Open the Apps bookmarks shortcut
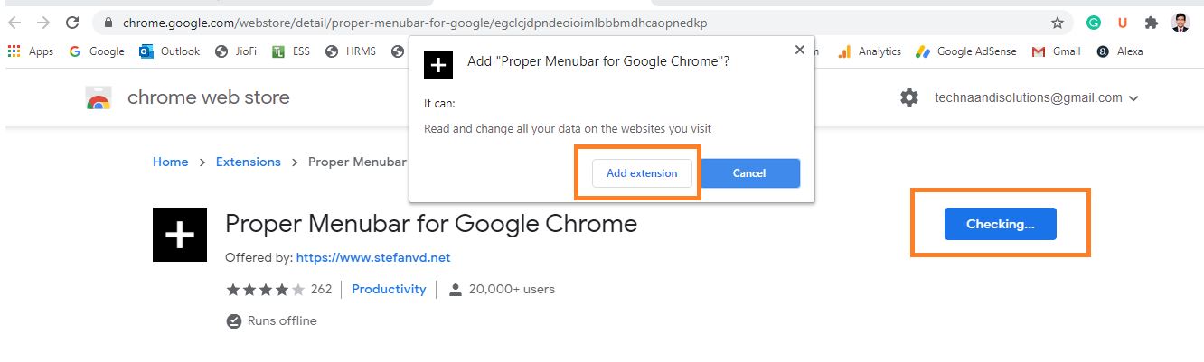This screenshot has height=362, width=1204. (x=31, y=51)
